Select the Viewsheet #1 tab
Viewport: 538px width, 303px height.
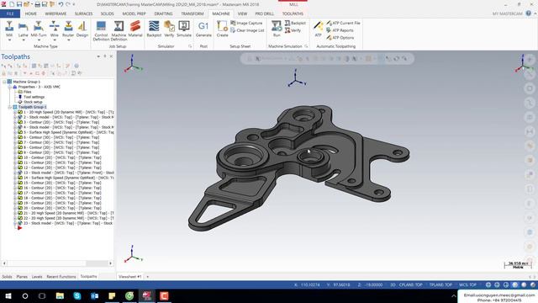click(129, 277)
